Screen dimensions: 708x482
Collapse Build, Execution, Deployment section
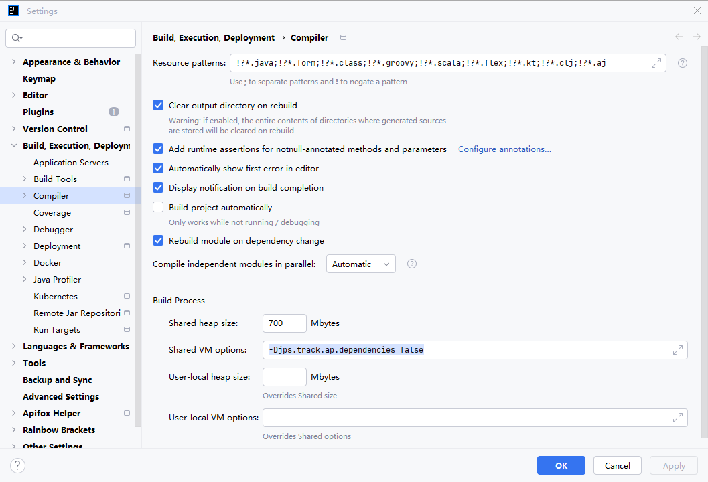point(13,145)
